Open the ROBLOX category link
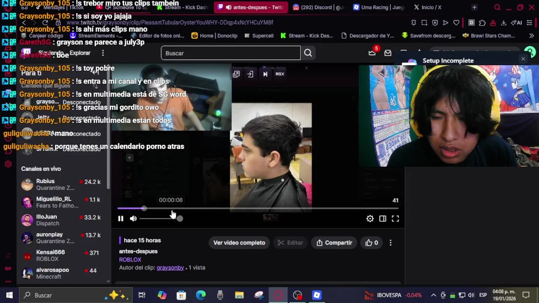 tap(130, 260)
